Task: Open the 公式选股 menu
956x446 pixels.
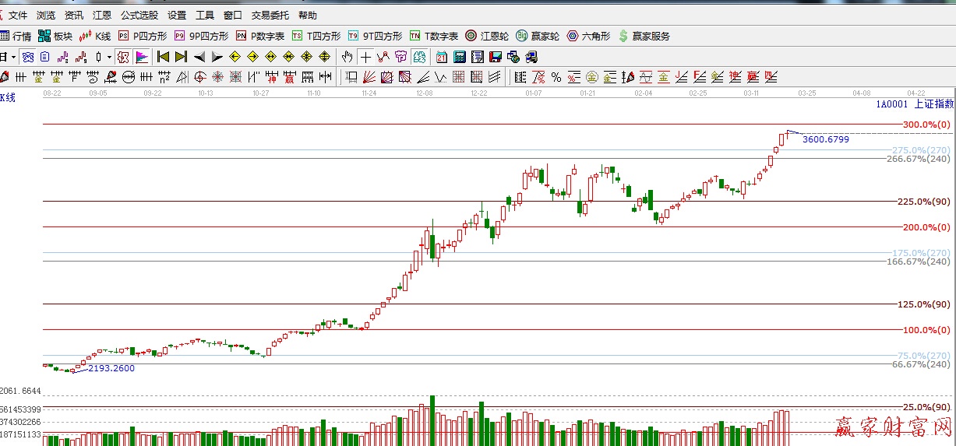Action: click(x=139, y=15)
